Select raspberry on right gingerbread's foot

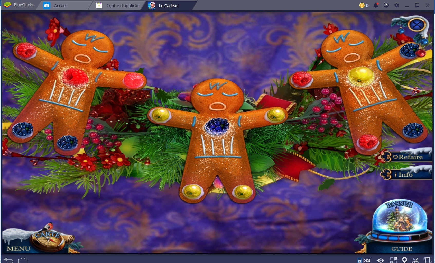[x=368, y=142]
